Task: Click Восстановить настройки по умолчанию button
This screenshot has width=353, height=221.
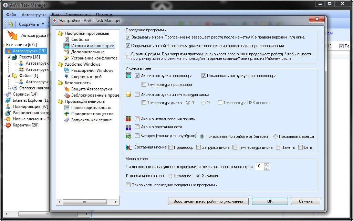Action: (208, 201)
